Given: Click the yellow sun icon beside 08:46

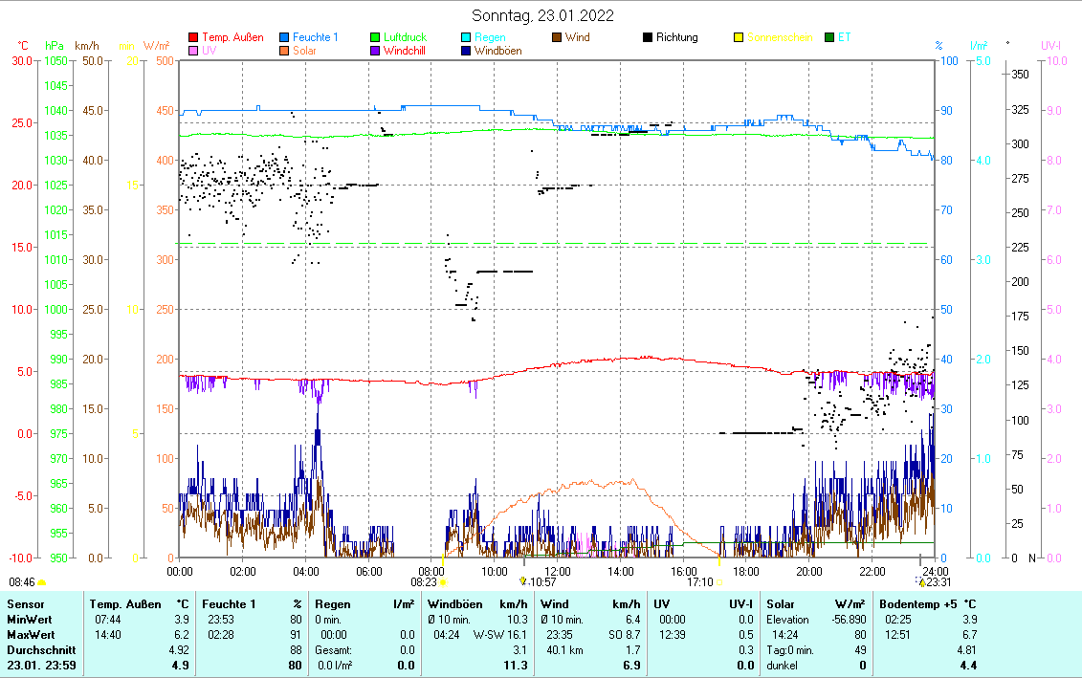Looking at the screenshot, I should pos(41,581).
